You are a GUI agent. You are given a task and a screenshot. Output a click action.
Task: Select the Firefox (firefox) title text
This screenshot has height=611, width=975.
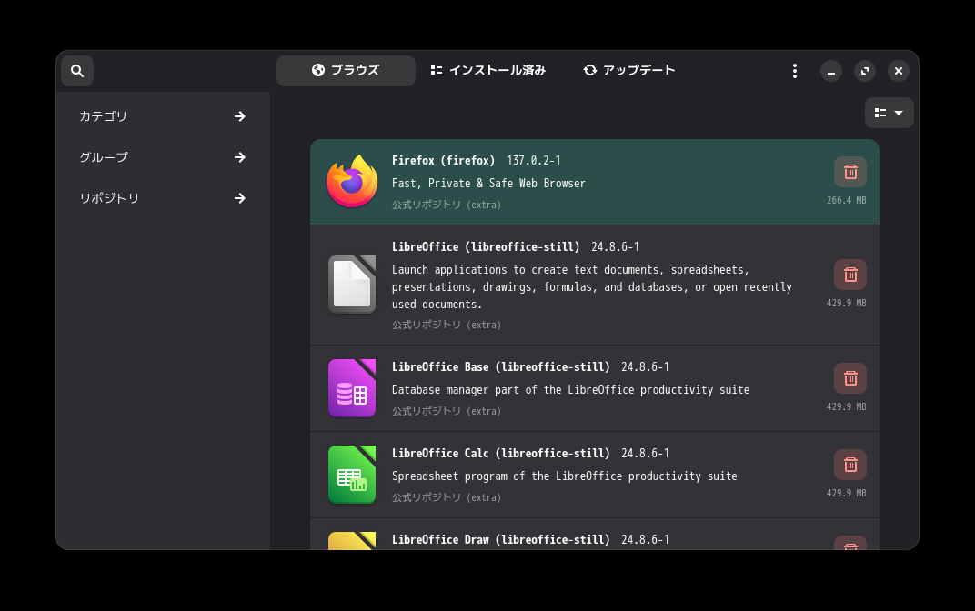click(x=443, y=160)
